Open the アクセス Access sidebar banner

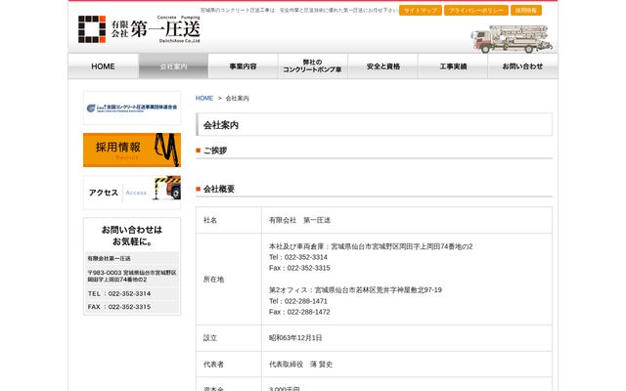pos(132,193)
